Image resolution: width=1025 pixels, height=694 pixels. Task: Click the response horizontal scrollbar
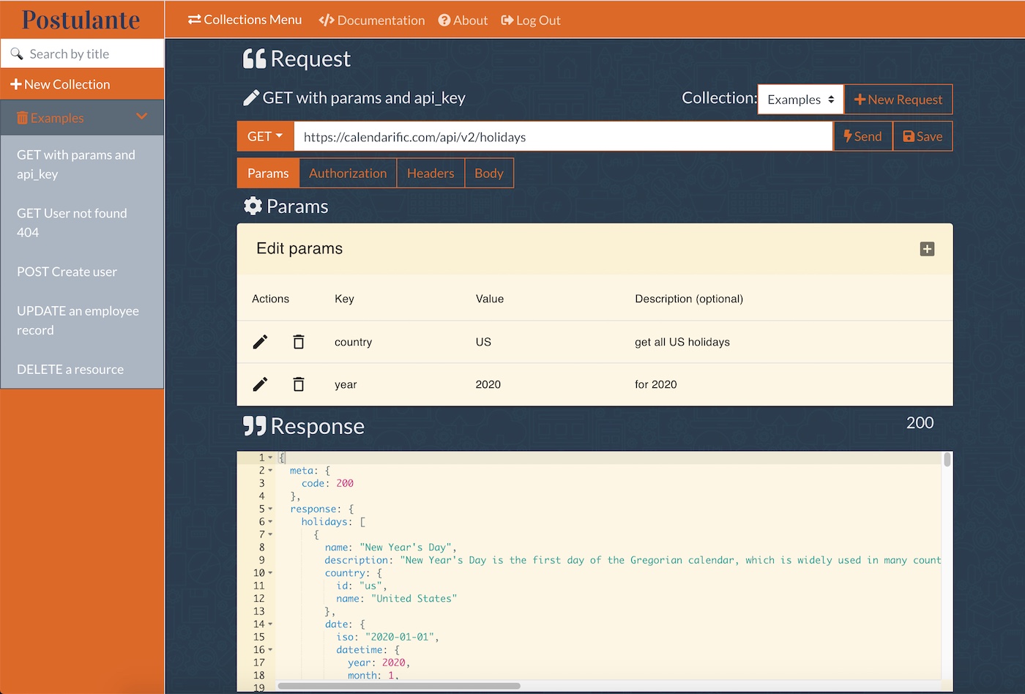(x=399, y=686)
